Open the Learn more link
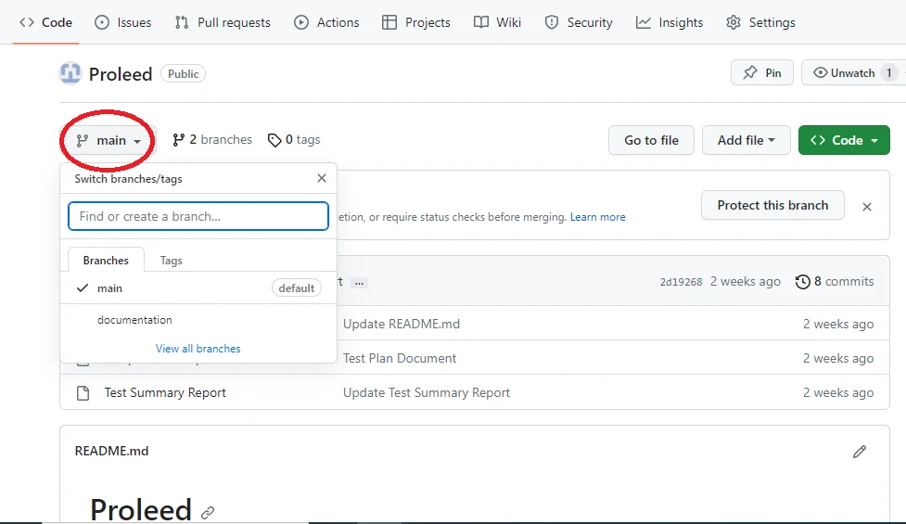The height and width of the screenshot is (524, 906). 597,217
